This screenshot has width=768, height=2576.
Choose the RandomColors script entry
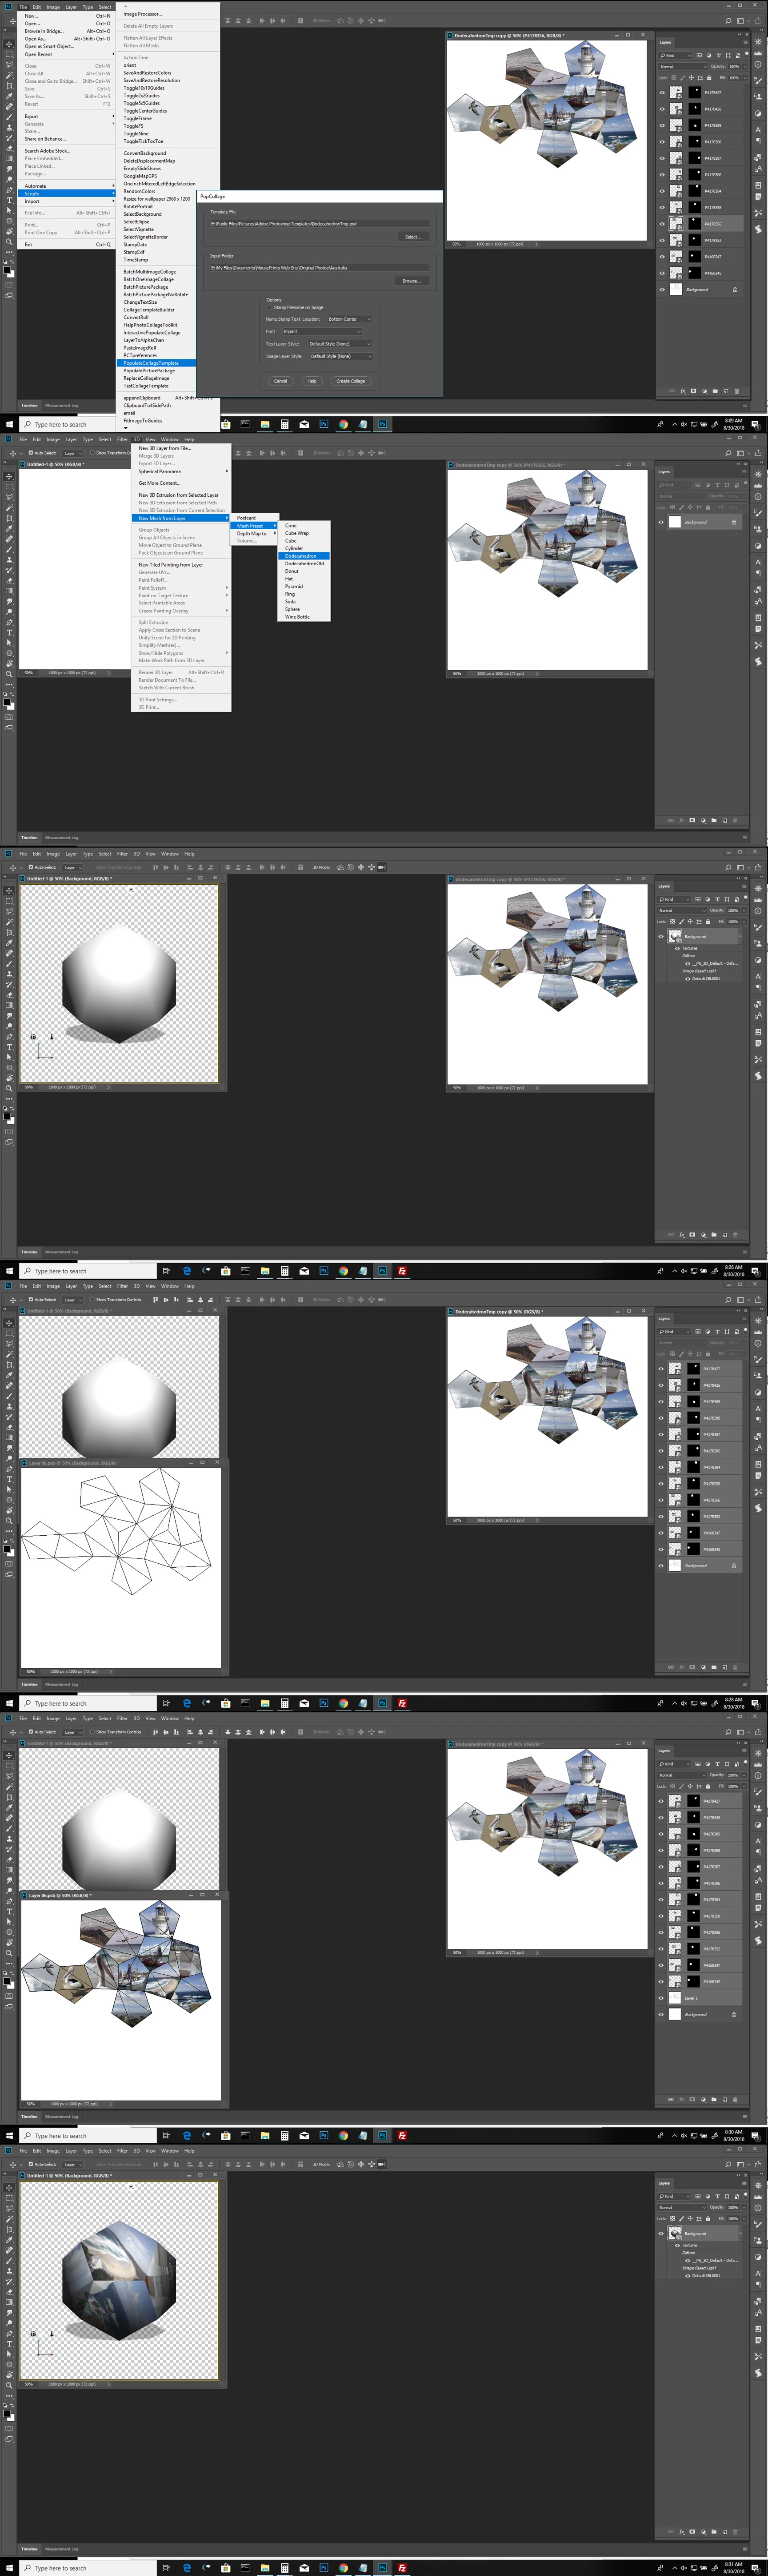pos(158,191)
